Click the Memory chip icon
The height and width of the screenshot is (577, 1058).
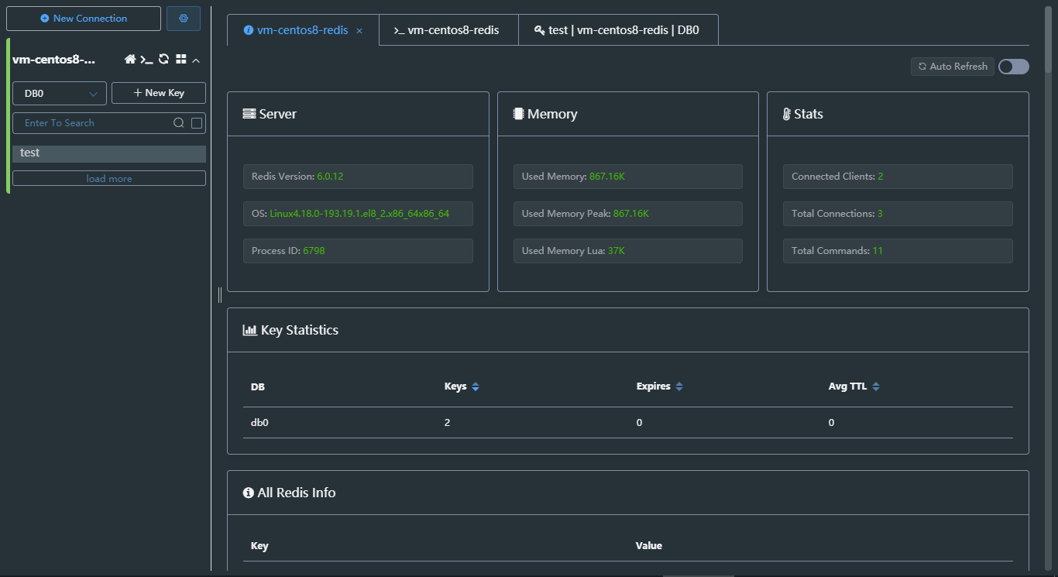518,114
